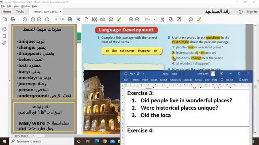The width and height of the screenshot is (259, 145).
Task: Click the taskbar search box
Action: click(x=42, y=141)
